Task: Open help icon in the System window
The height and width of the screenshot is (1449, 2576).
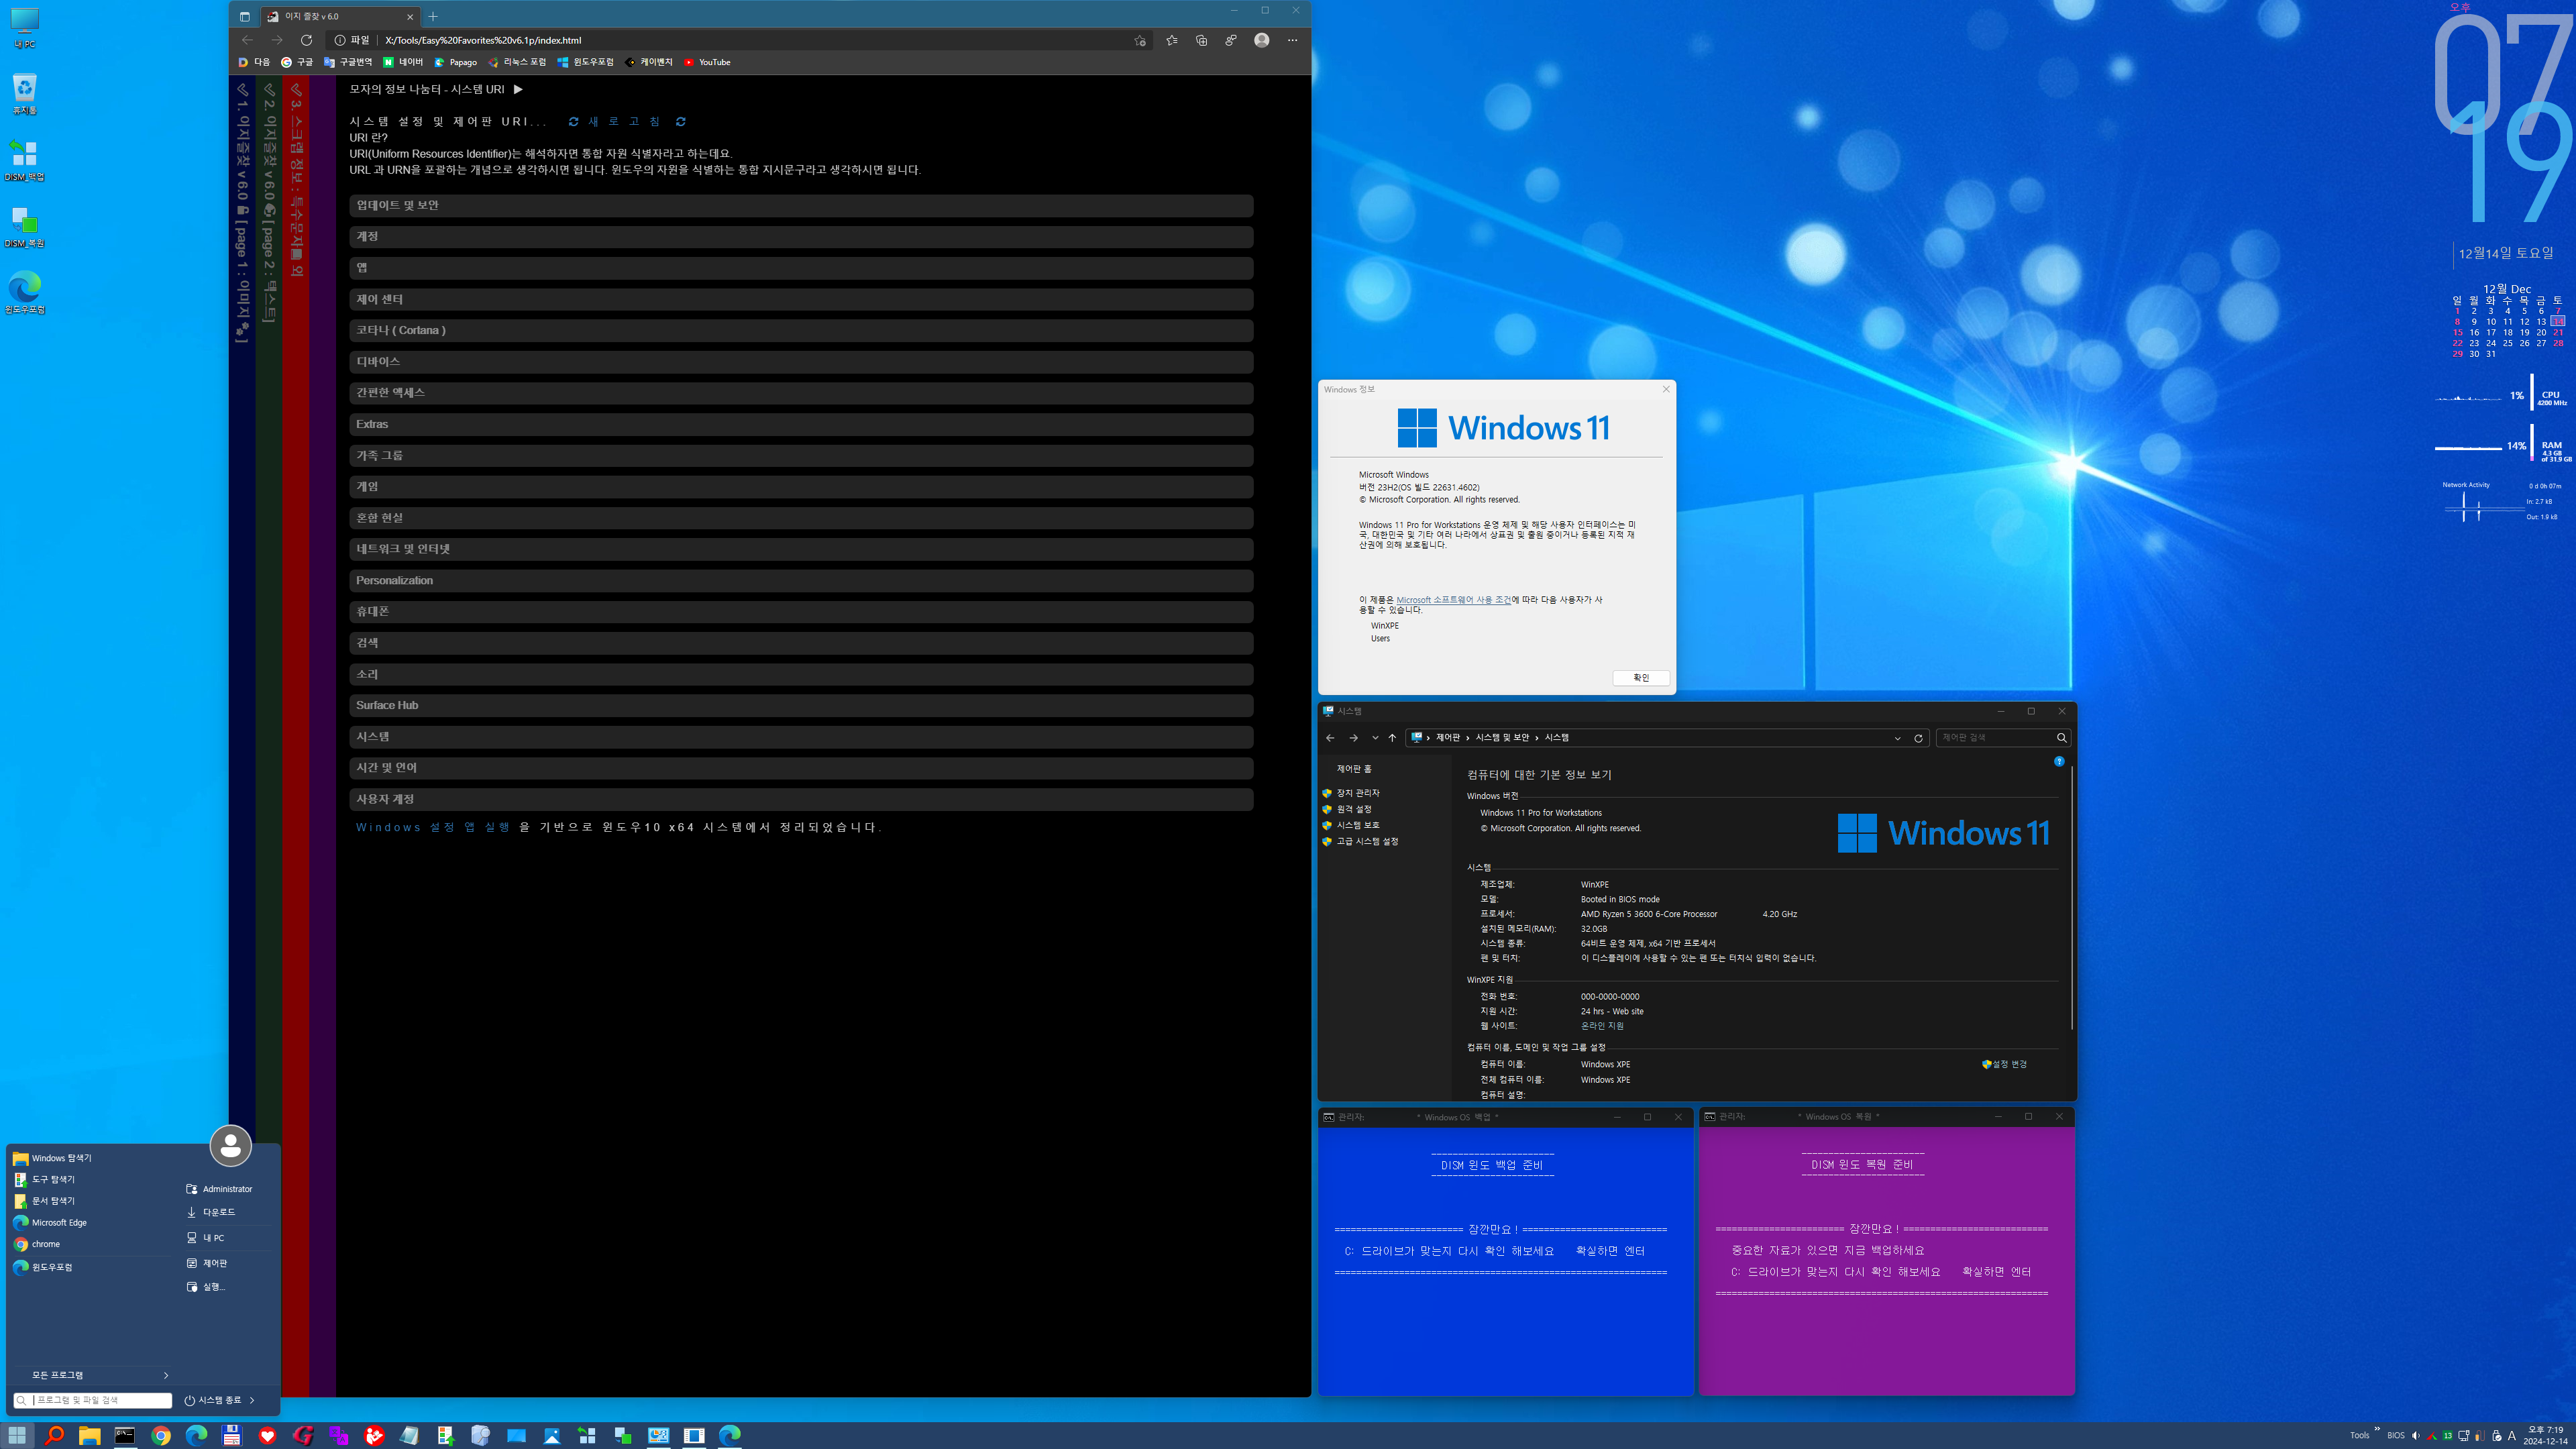Action: coord(2059,761)
